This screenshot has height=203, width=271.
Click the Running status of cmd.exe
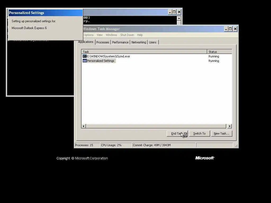[214, 56]
